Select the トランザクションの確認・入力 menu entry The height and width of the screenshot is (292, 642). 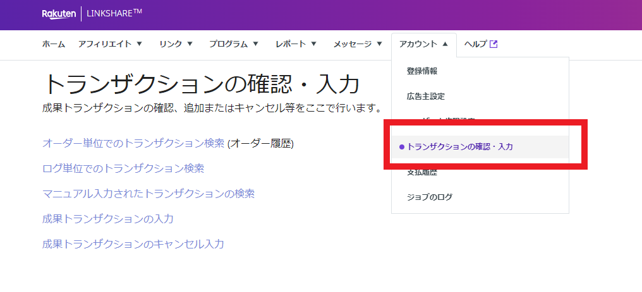[460, 147]
